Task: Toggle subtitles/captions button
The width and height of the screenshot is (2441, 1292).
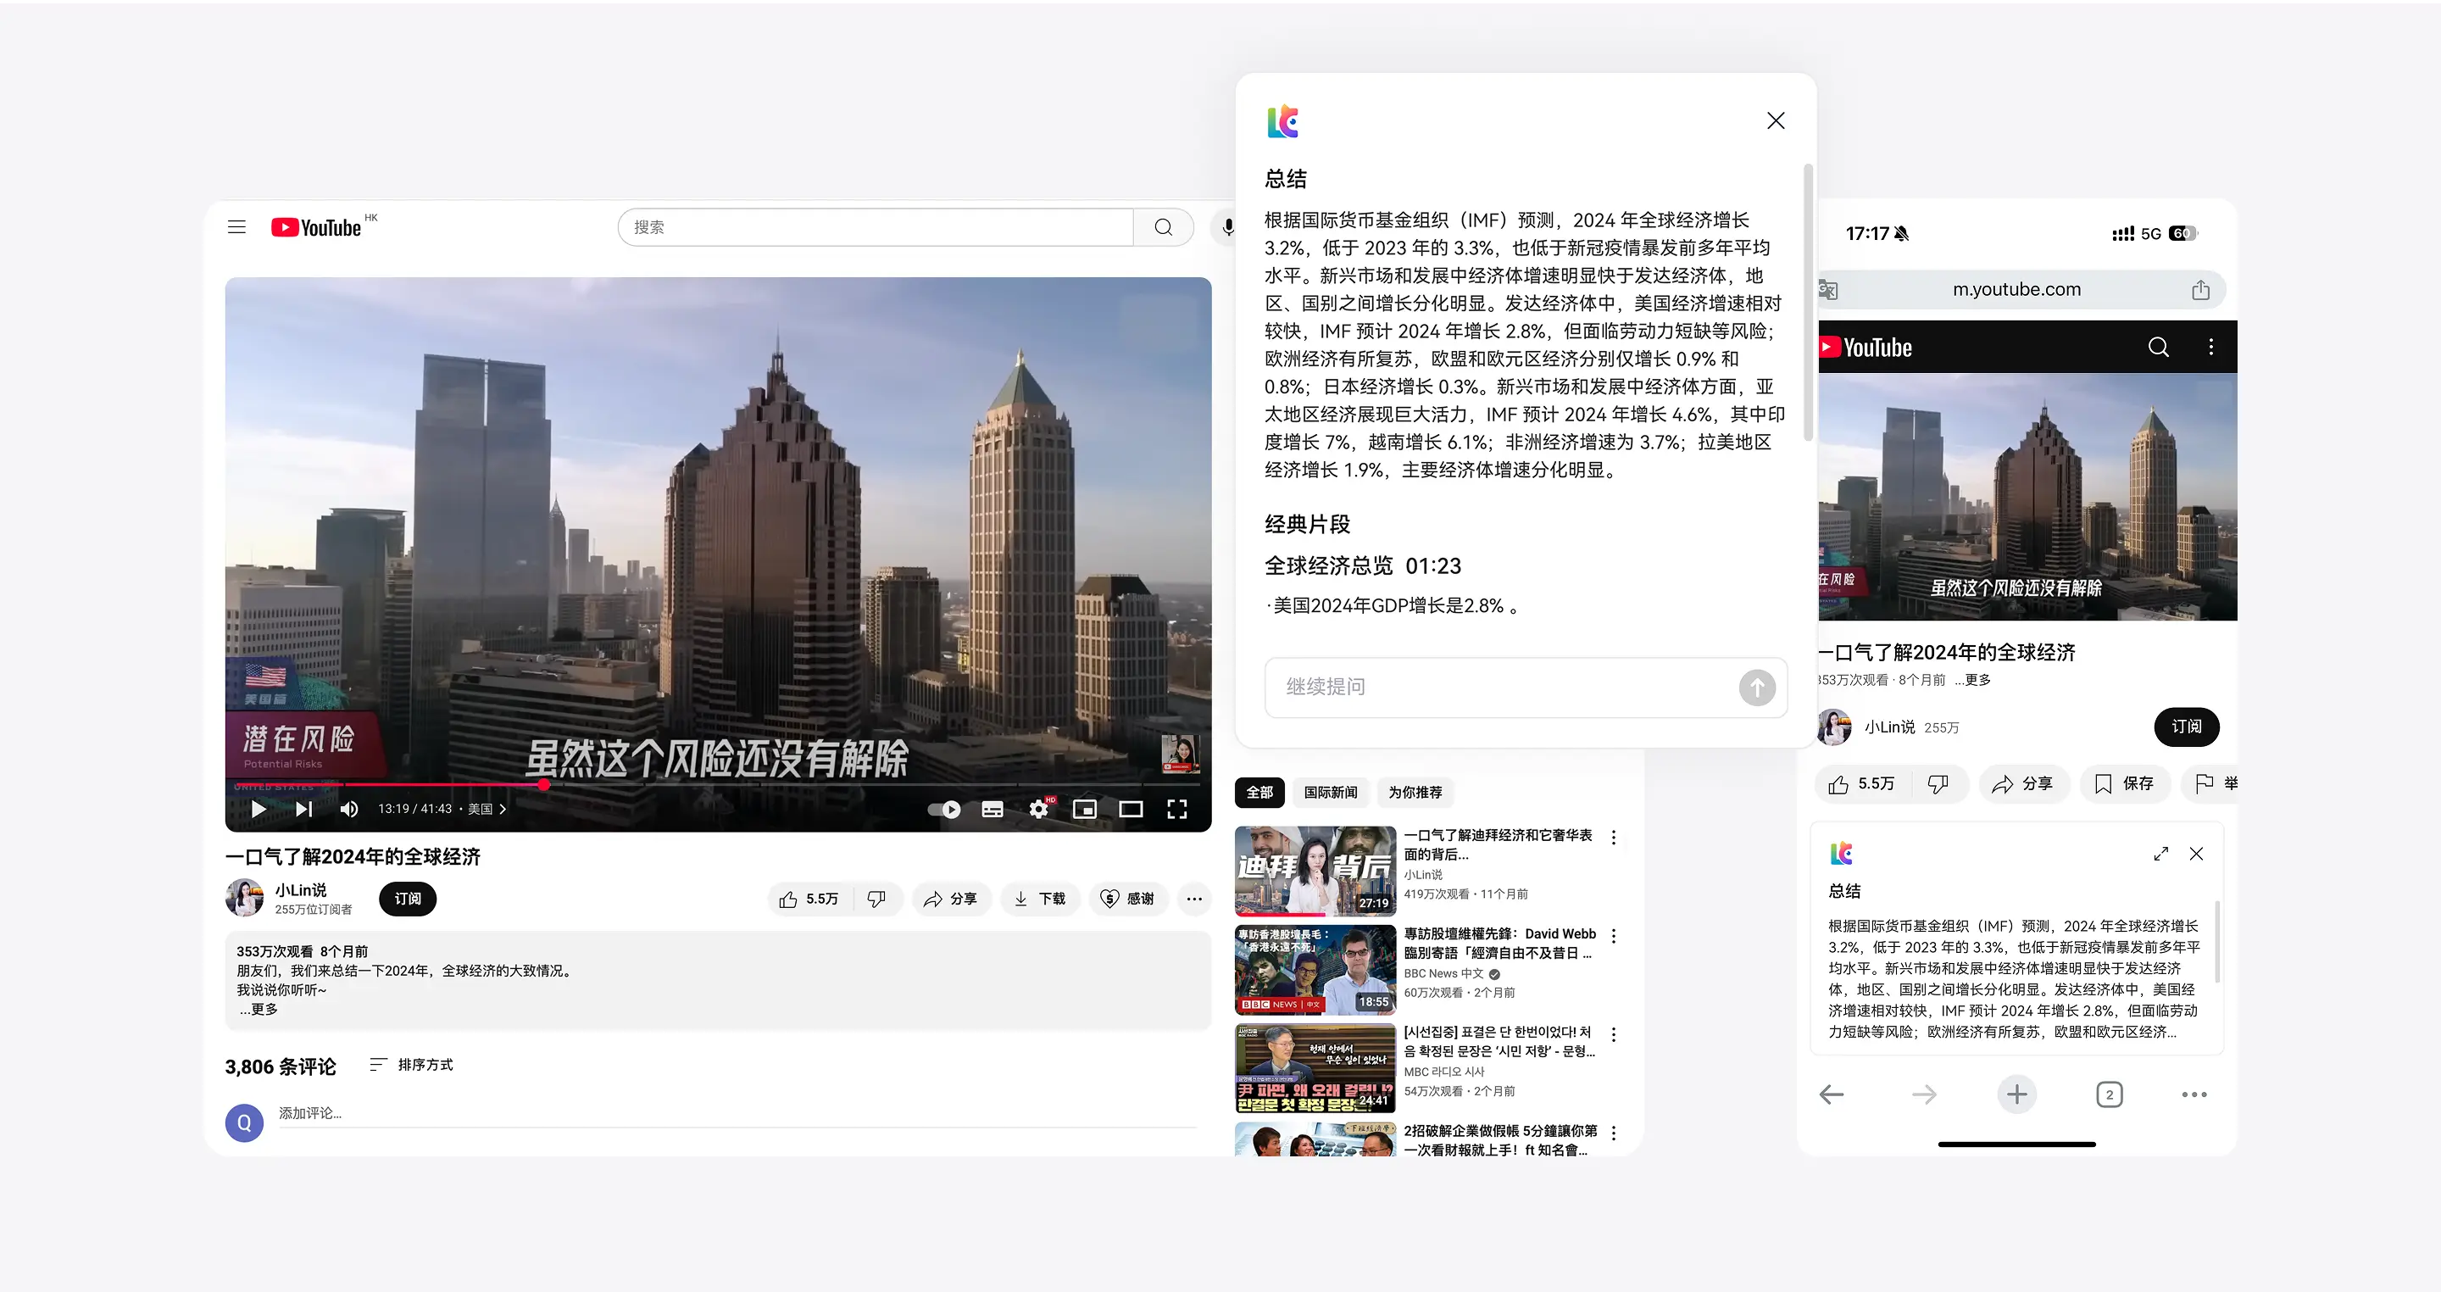Action: coord(993,809)
